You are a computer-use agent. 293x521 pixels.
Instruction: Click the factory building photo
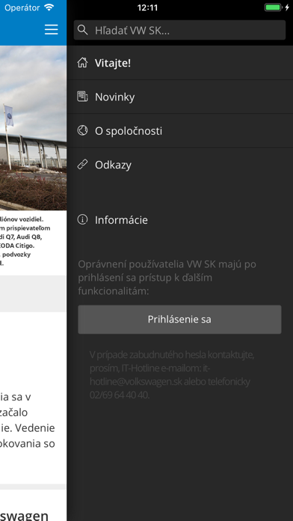(33, 128)
